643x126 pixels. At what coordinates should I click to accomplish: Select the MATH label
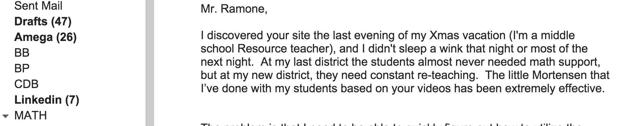point(31,115)
